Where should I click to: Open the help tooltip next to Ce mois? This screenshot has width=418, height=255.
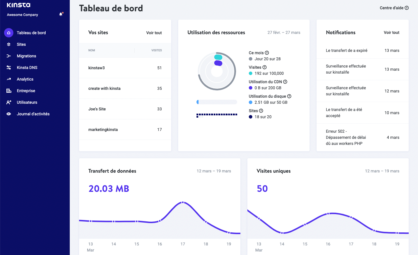point(267,53)
